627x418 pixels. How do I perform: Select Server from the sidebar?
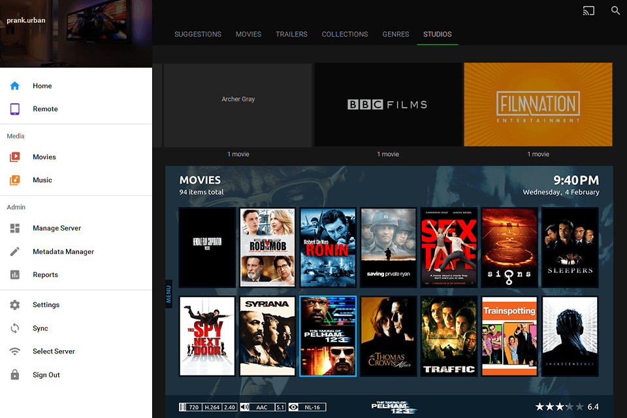54,351
